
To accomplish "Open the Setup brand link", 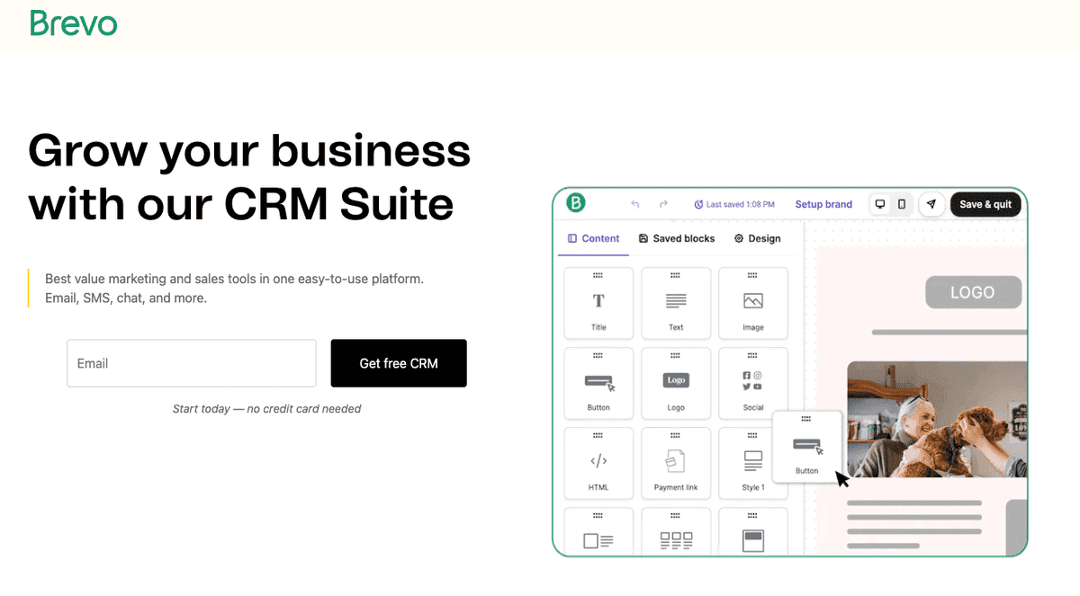I will tap(823, 204).
